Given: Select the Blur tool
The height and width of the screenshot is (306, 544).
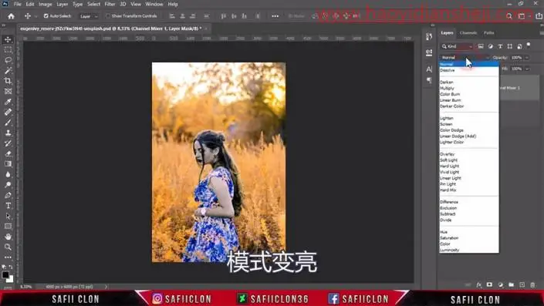Looking at the screenshot, I should [x=8, y=175].
